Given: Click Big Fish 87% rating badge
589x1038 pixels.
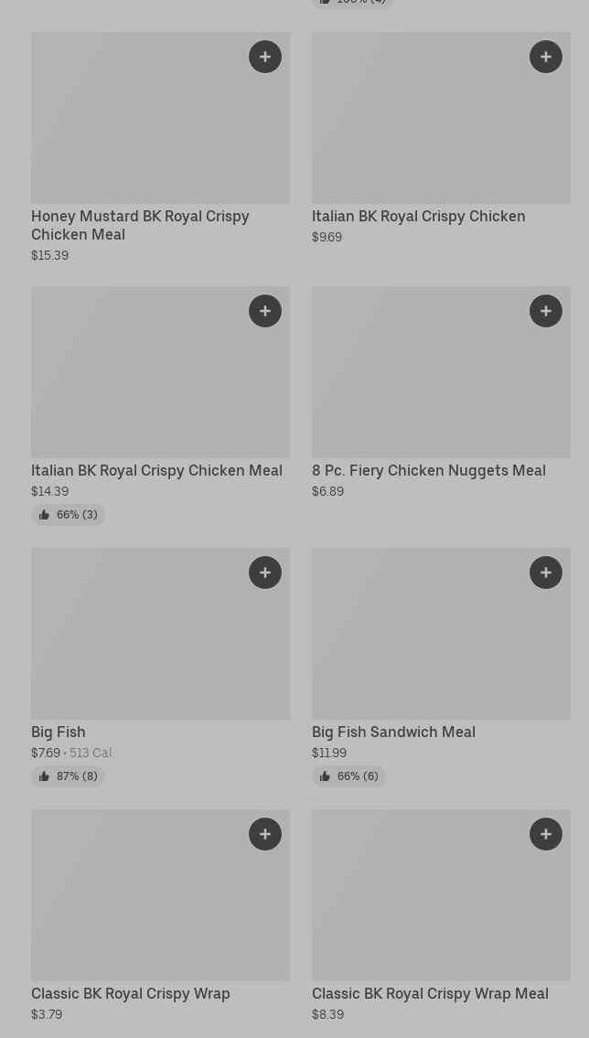Looking at the screenshot, I should 69,776.
